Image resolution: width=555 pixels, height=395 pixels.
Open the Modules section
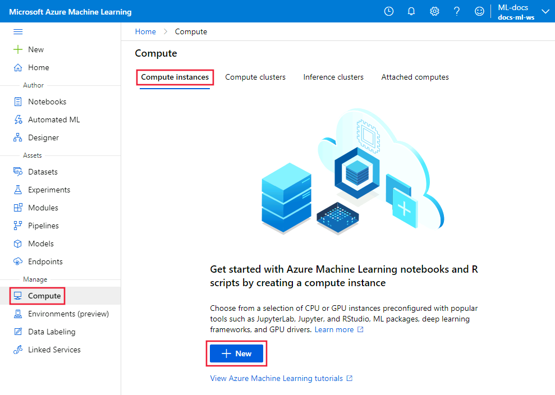click(42, 208)
